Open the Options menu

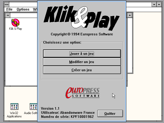23,9
